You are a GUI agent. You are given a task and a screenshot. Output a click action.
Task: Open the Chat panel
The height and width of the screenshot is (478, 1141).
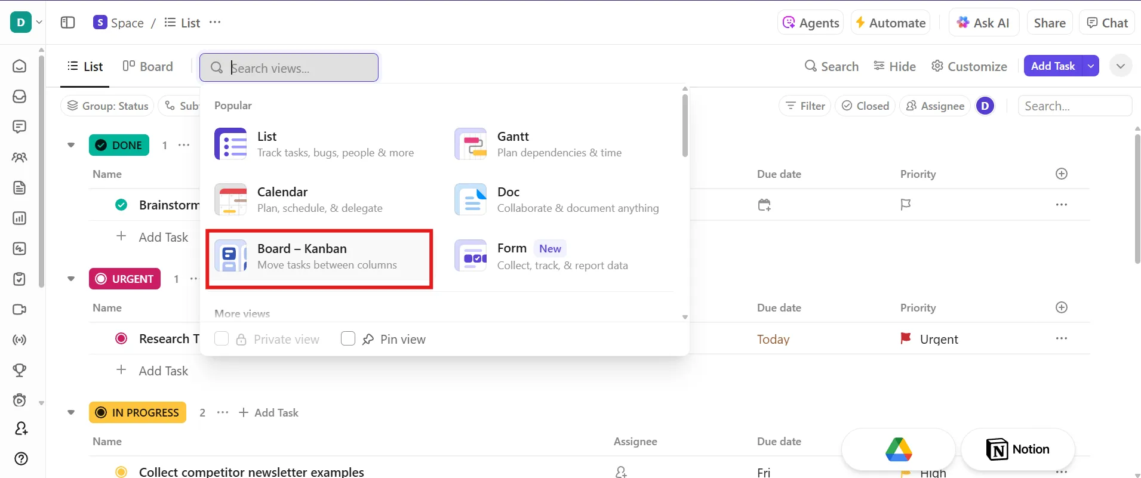(x=1108, y=23)
